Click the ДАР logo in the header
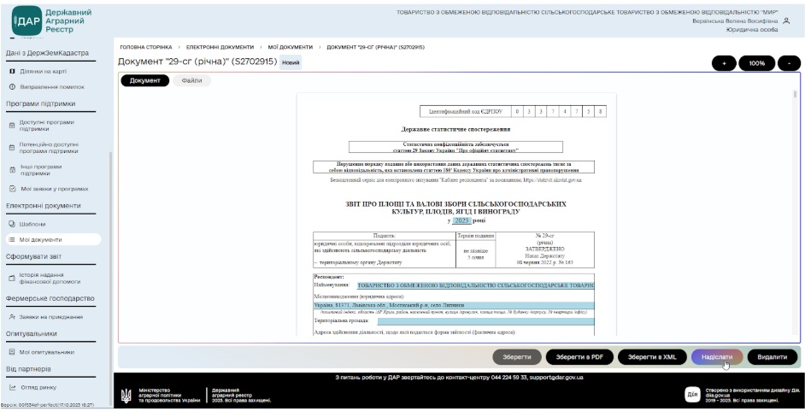This screenshot has width=805, height=411. 26,21
